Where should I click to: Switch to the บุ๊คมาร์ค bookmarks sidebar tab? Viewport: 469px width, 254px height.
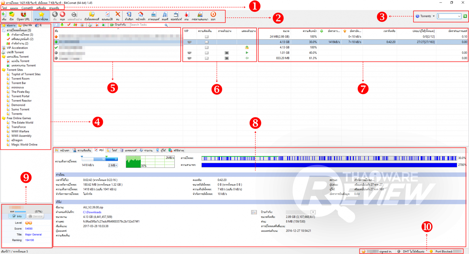pyautogui.click(x=25, y=26)
